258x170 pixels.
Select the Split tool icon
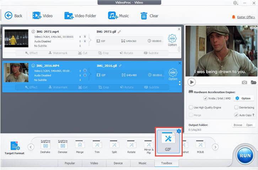click(114, 145)
